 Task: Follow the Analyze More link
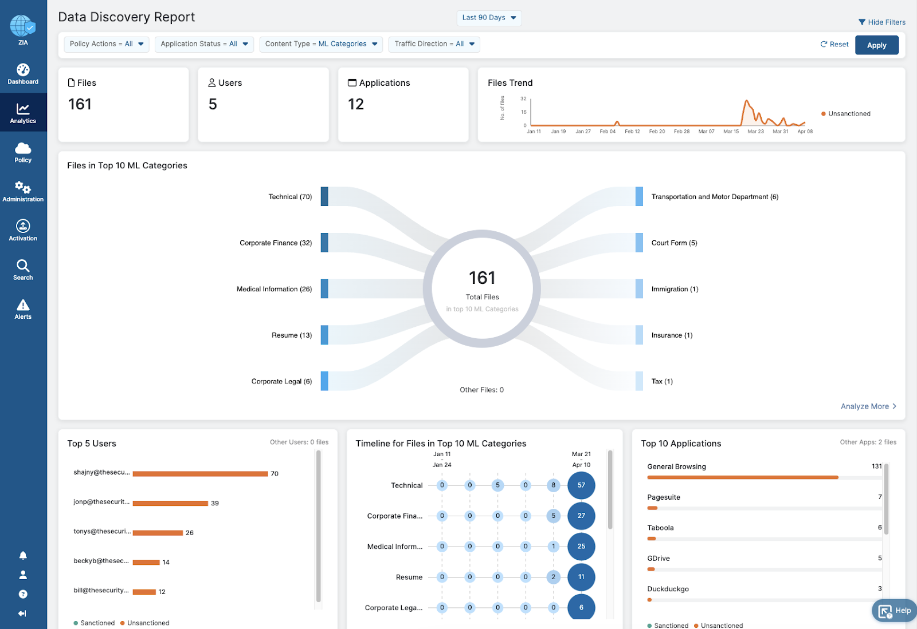[x=868, y=406]
